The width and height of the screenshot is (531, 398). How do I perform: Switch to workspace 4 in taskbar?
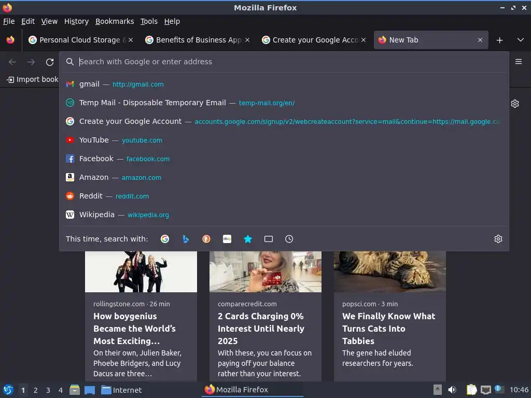coord(61,390)
